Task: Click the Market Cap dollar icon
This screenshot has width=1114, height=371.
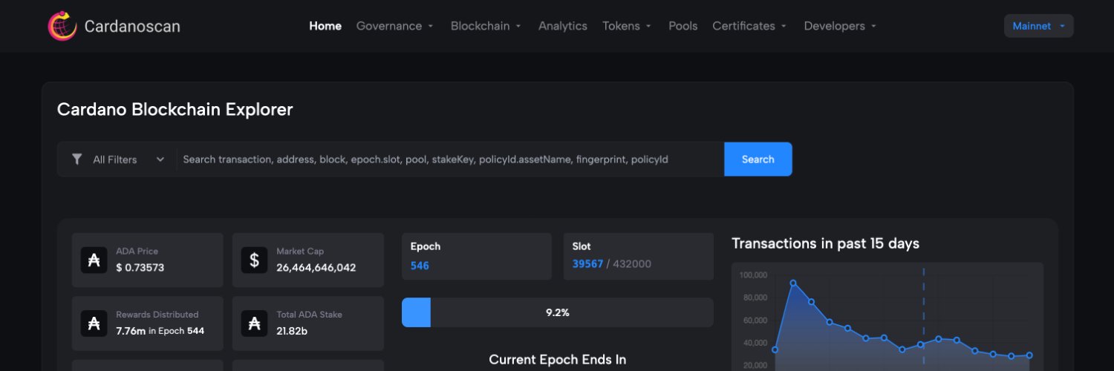Action: pyautogui.click(x=254, y=260)
